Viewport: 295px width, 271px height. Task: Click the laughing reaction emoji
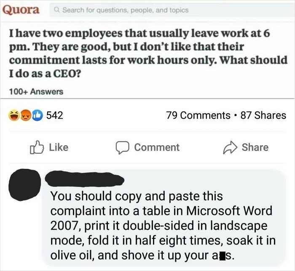pos(14,115)
